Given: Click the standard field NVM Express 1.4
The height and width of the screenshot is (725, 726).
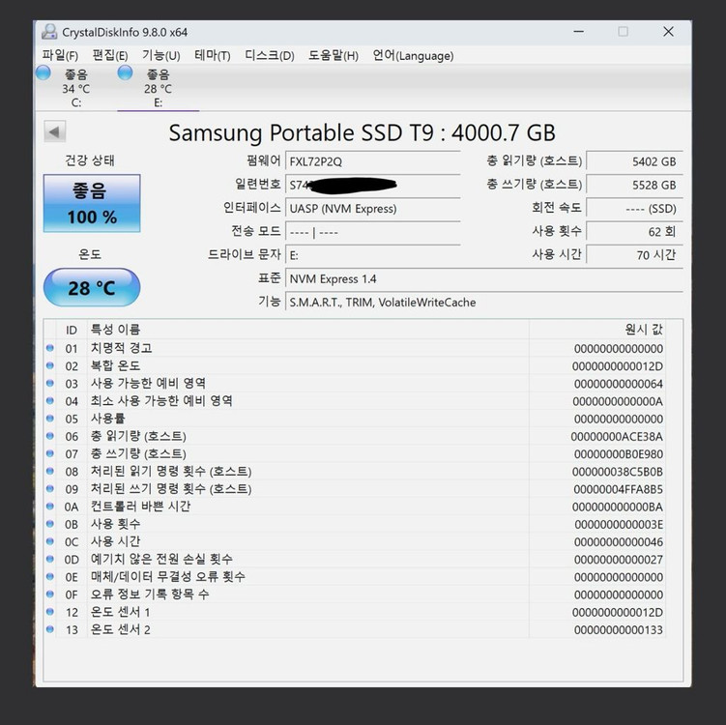Looking at the screenshot, I should (x=484, y=278).
